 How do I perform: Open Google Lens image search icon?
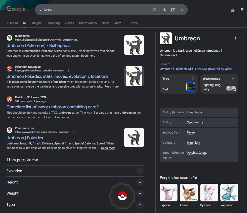[x=173, y=10]
